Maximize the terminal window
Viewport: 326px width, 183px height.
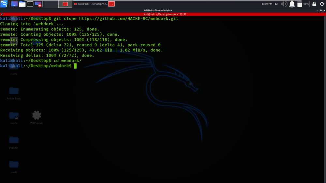pos(321,10)
